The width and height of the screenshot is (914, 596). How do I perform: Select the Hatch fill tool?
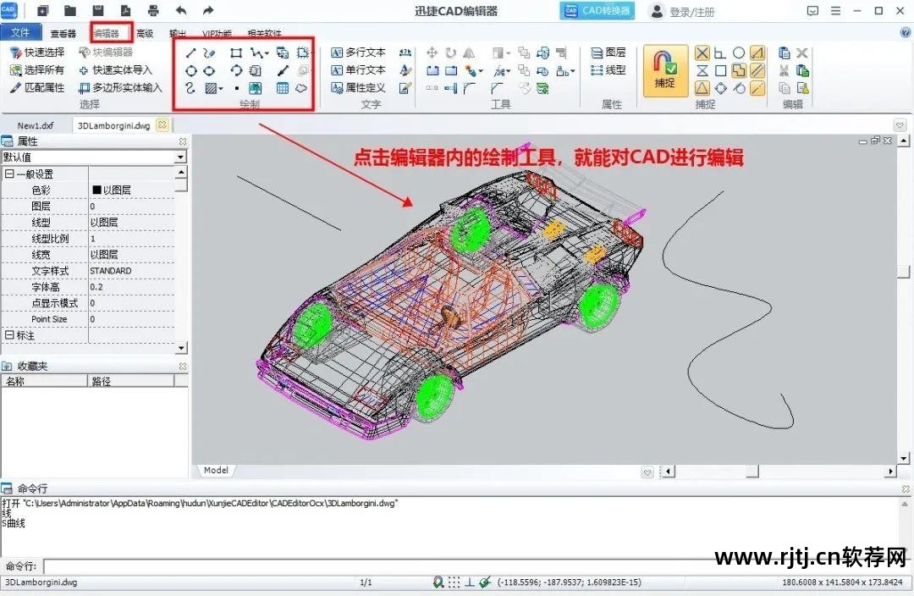click(x=211, y=89)
